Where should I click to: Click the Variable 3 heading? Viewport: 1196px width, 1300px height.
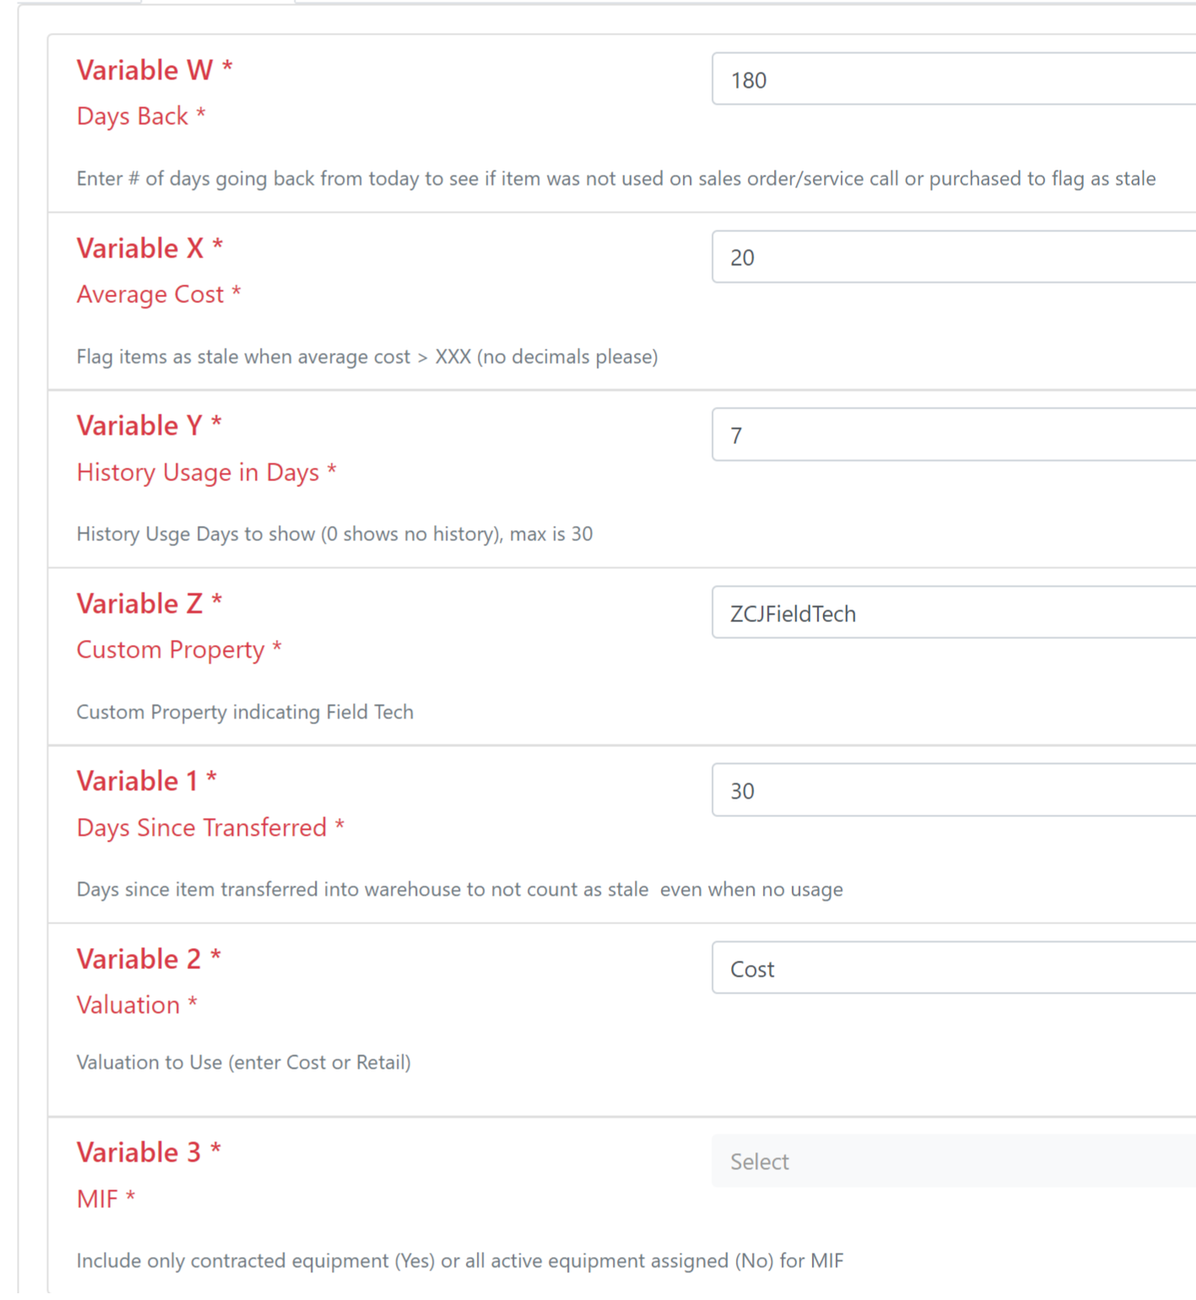(x=149, y=1152)
